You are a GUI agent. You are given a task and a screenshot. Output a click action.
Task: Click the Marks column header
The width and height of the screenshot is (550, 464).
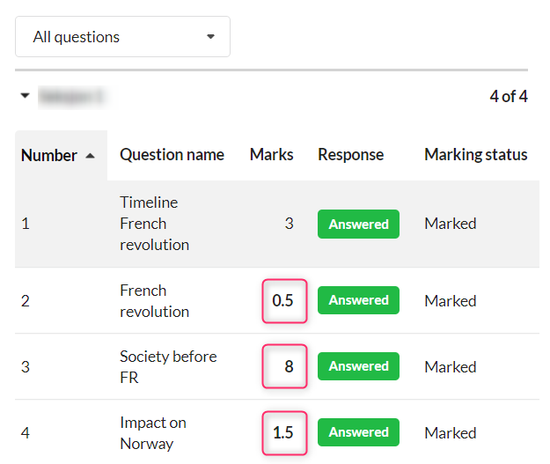(271, 155)
